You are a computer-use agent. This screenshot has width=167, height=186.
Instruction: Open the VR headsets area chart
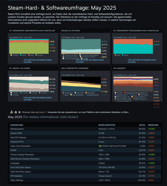coord(133,84)
